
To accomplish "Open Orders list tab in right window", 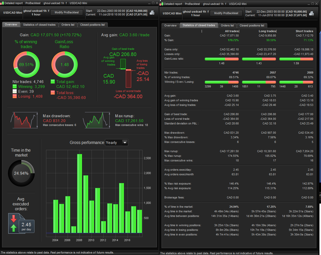I will 227,25.
